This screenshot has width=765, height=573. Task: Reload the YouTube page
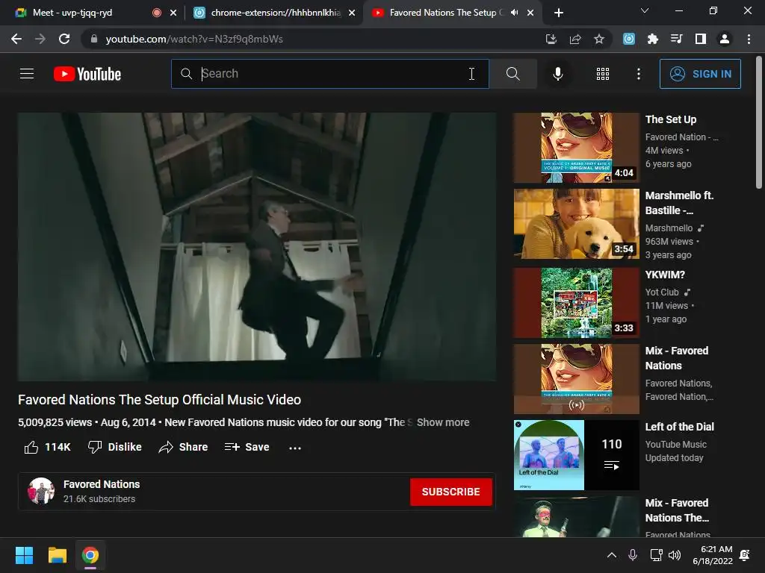(x=64, y=39)
